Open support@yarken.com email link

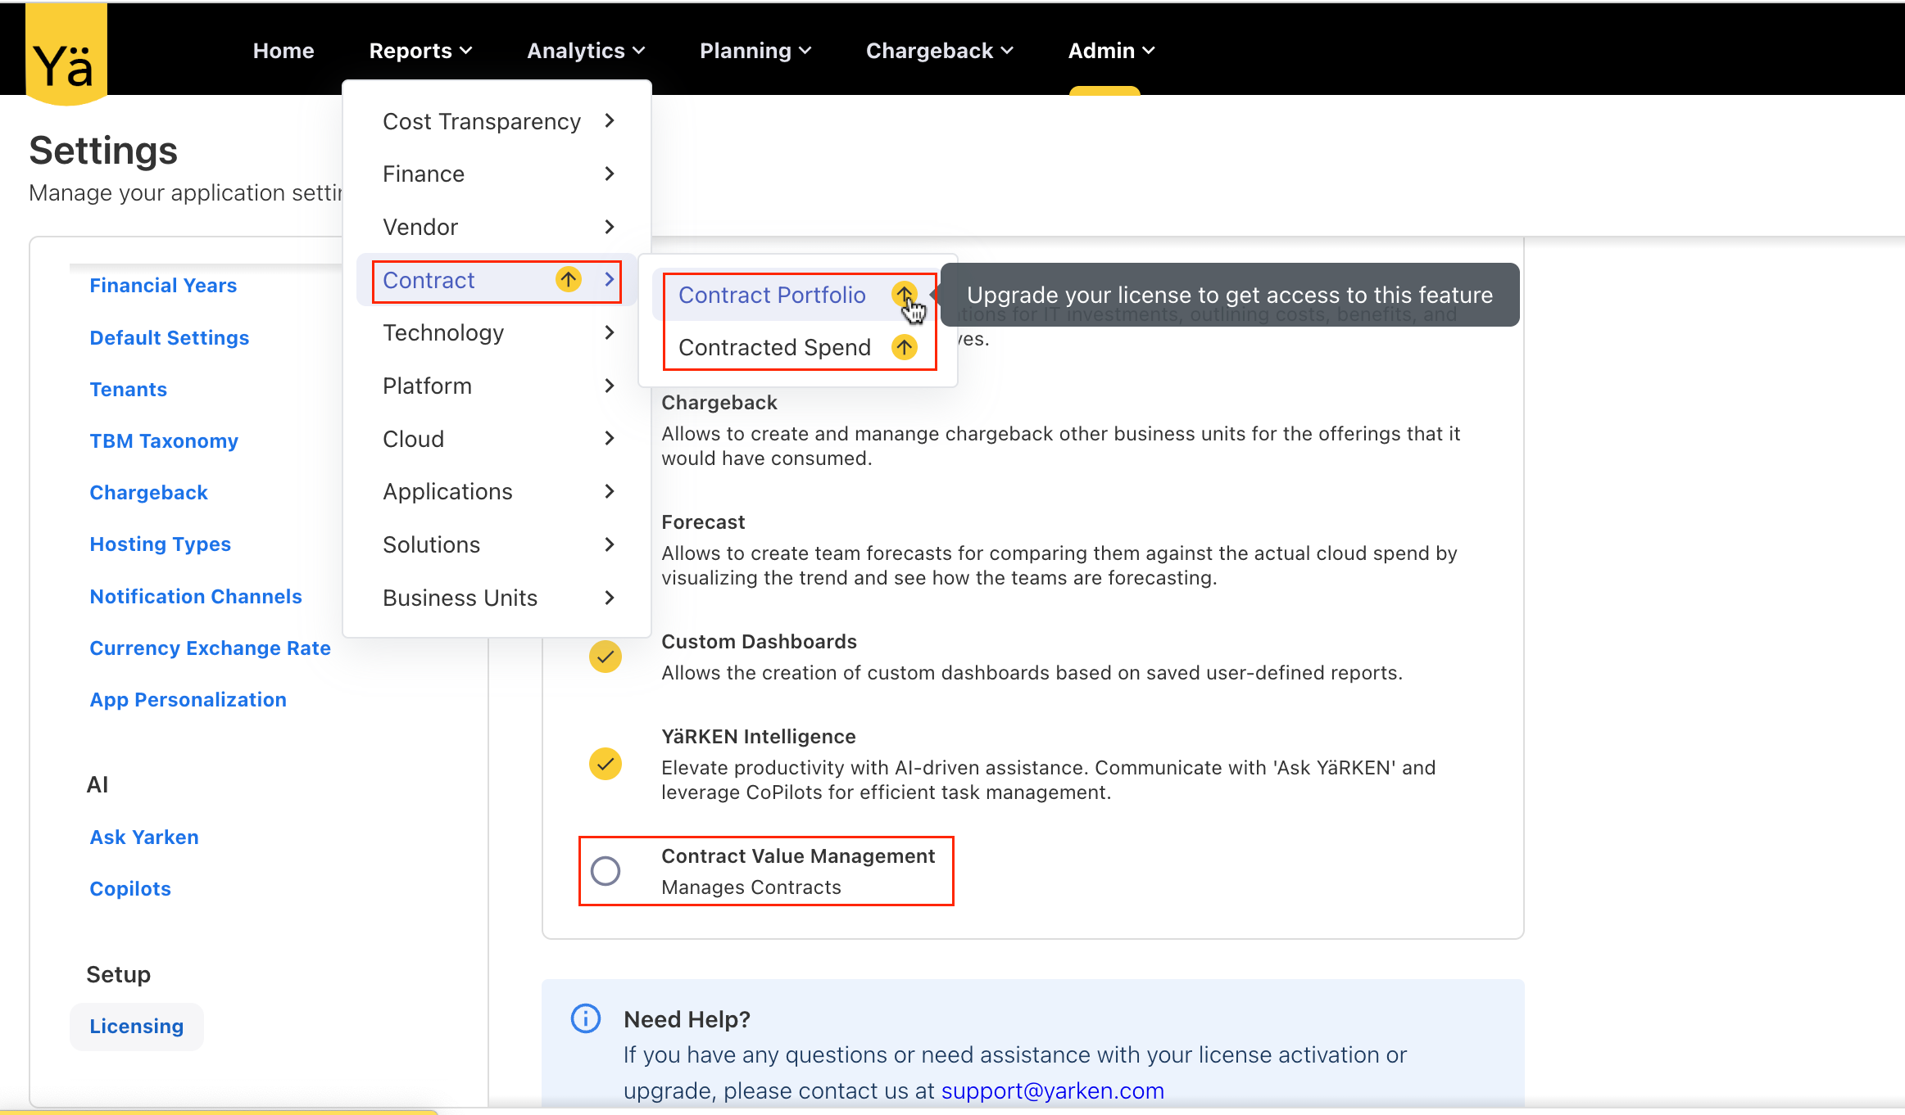pos(1052,1090)
